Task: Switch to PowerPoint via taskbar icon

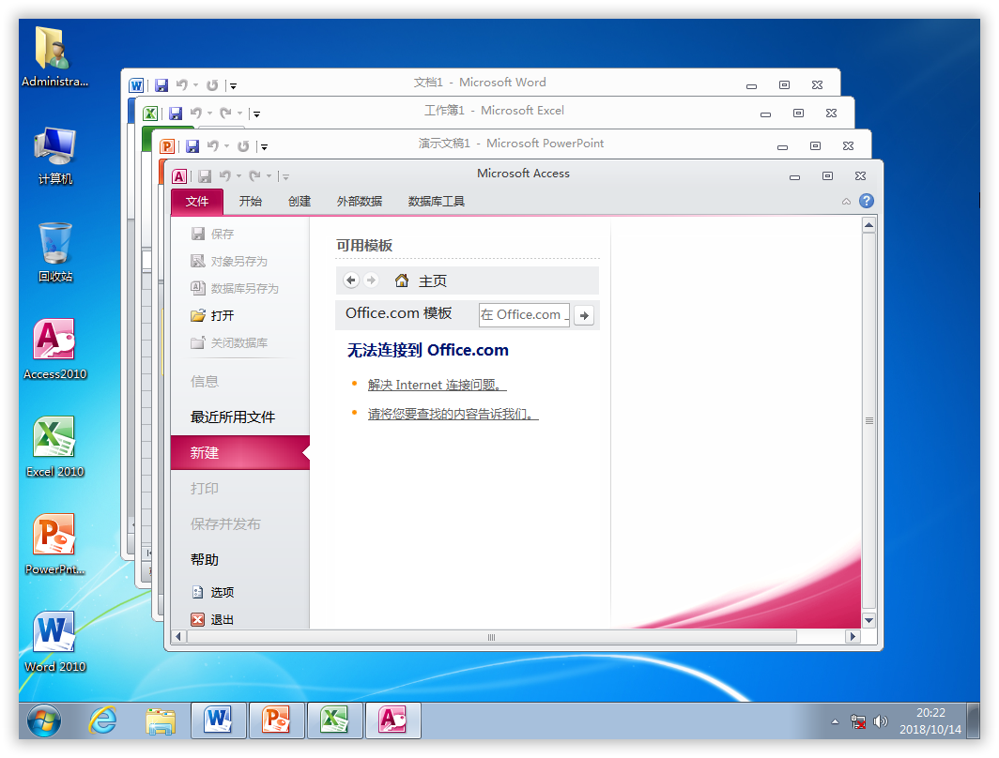Action: point(276,720)
